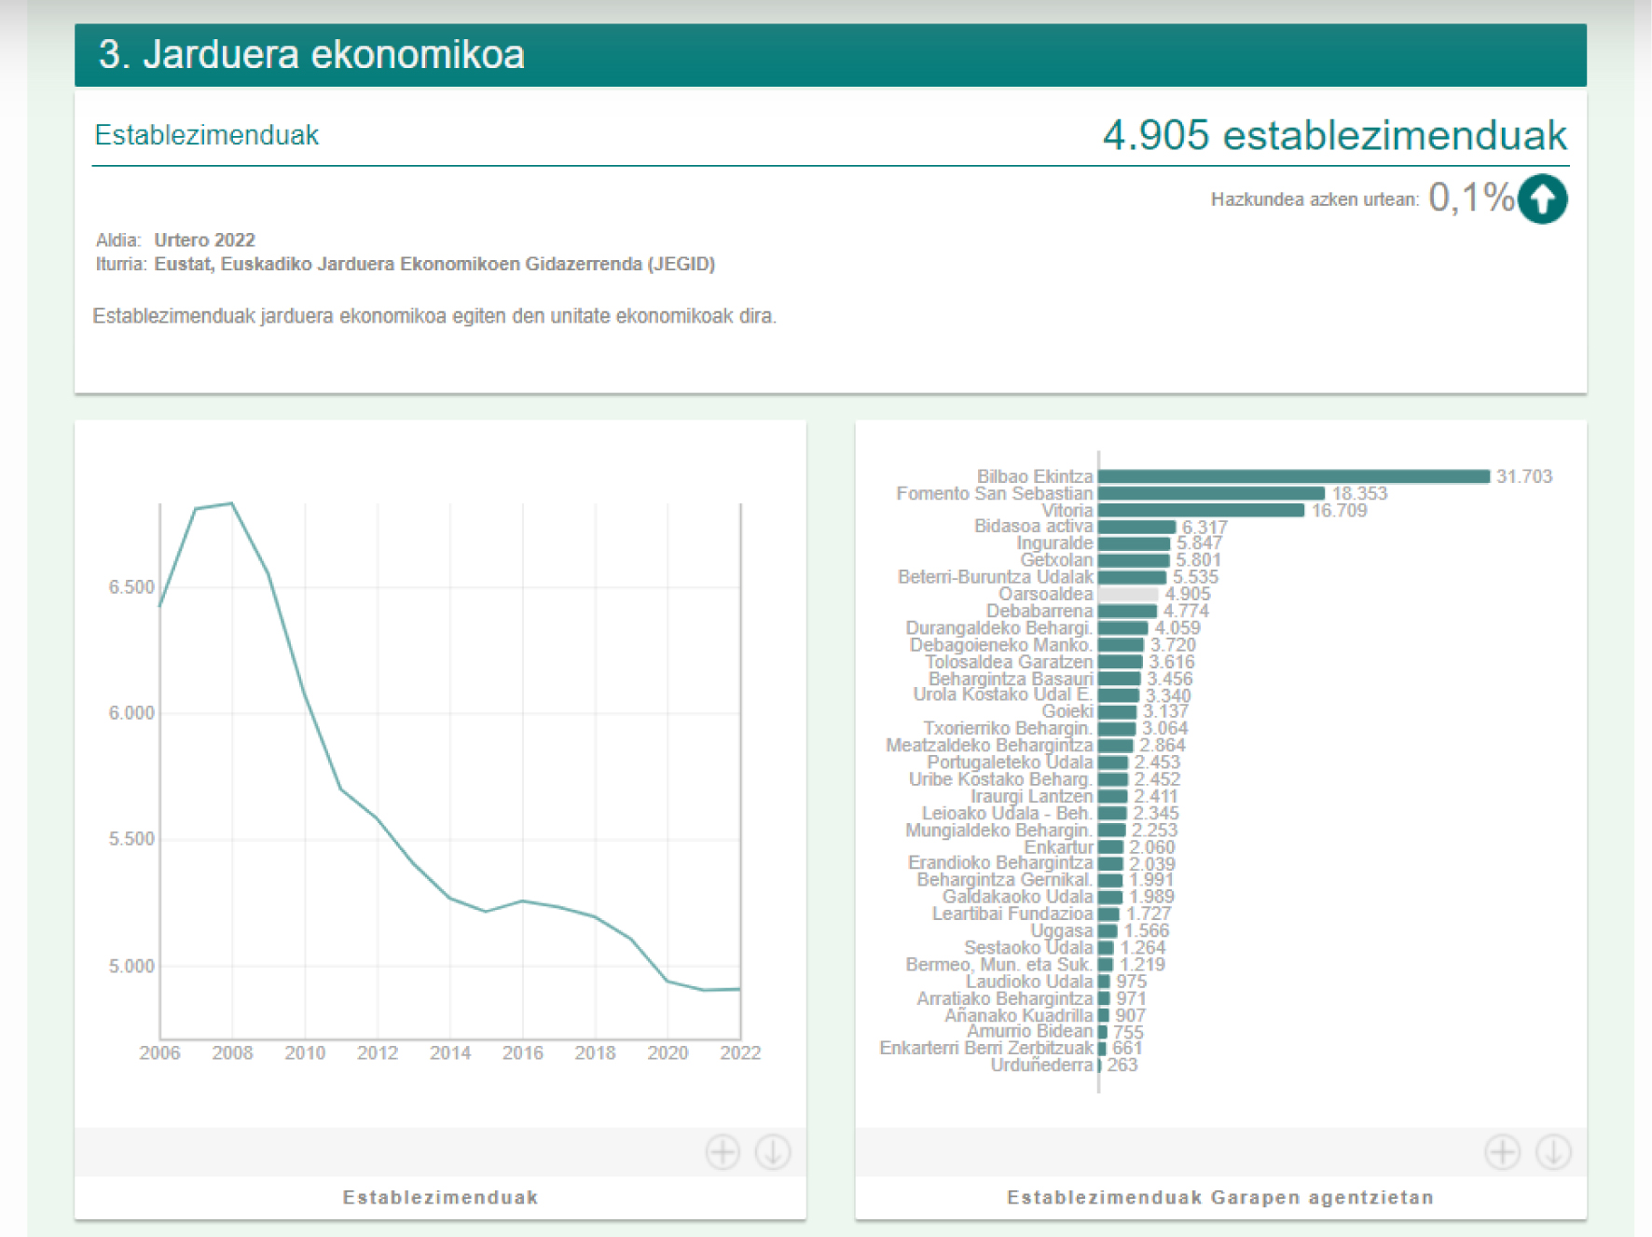The width and height of the screenshot is (1652, 1237).
Task: Click the 4.905 establezimenduak total figure
Action: pos(1334,135)
